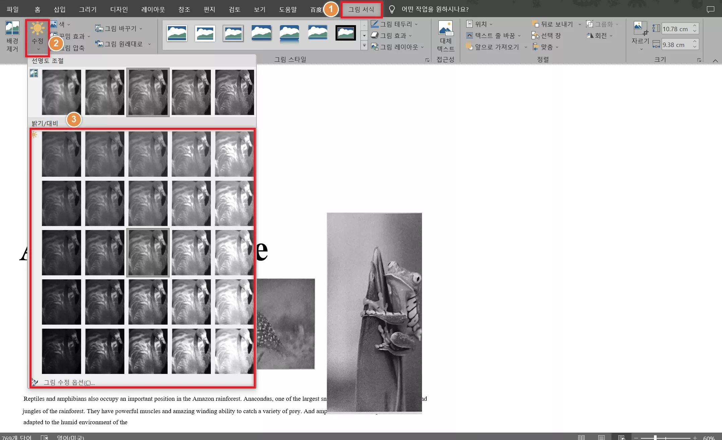
Task: Switch to the Layout (레이아웃) tab
Action: (153, 9)
